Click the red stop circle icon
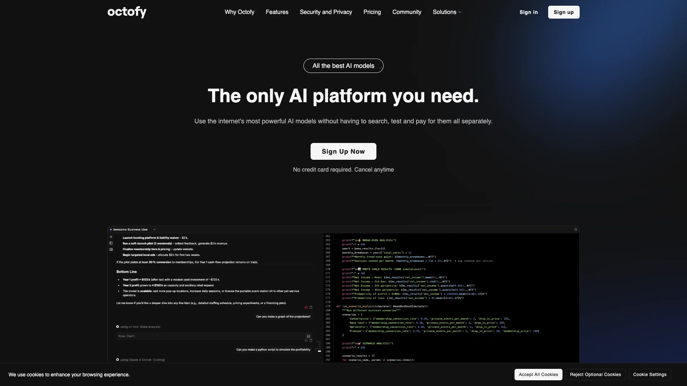 (x=306, y=307)
